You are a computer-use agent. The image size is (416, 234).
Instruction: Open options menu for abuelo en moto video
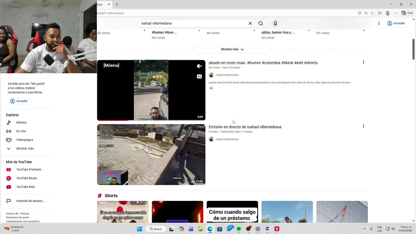click(363, 62)
